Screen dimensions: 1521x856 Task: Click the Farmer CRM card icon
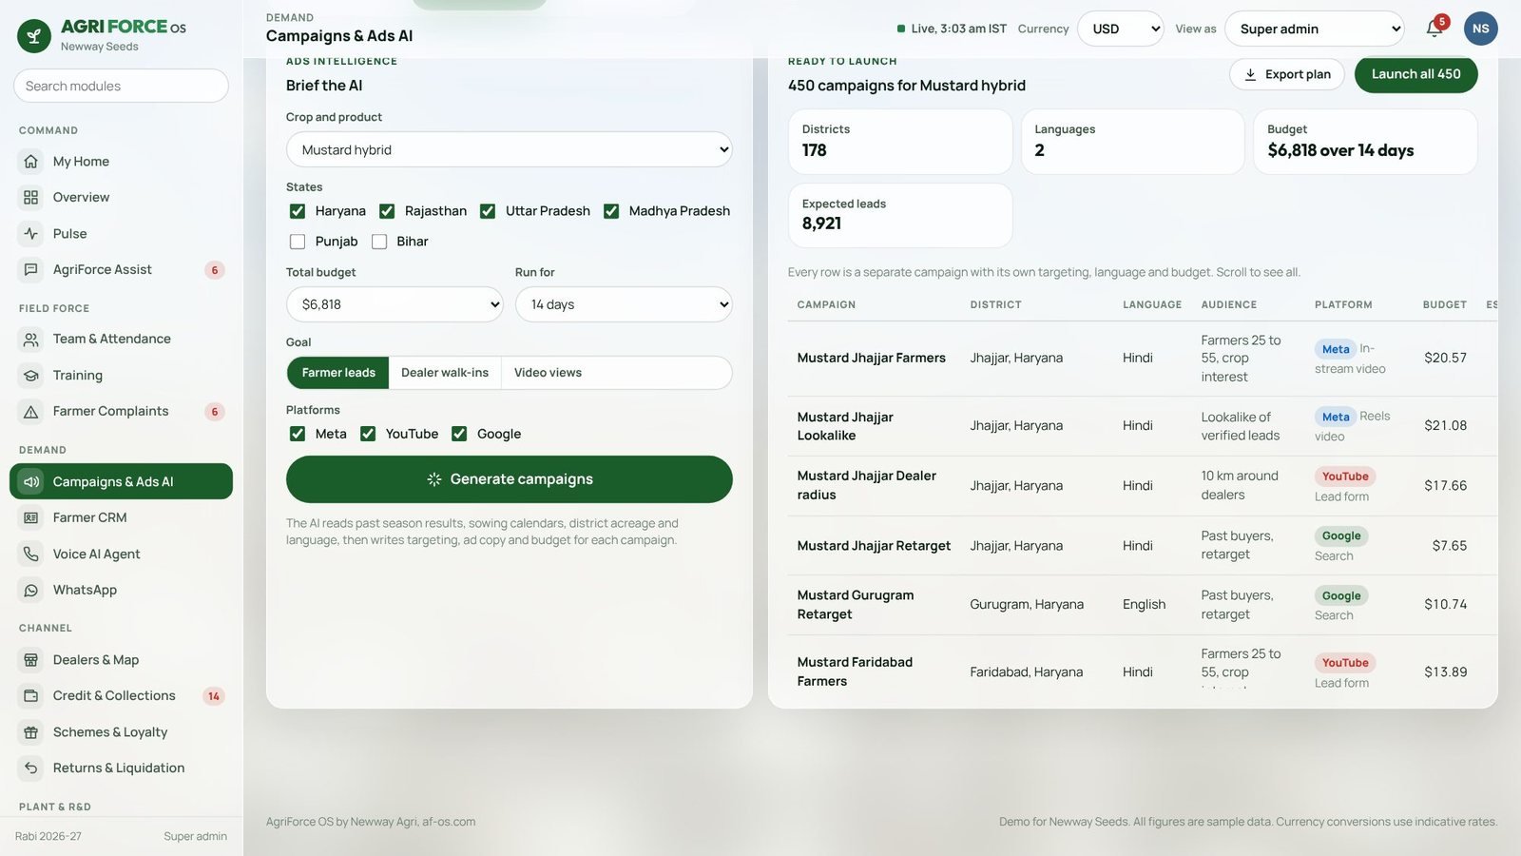31,518
